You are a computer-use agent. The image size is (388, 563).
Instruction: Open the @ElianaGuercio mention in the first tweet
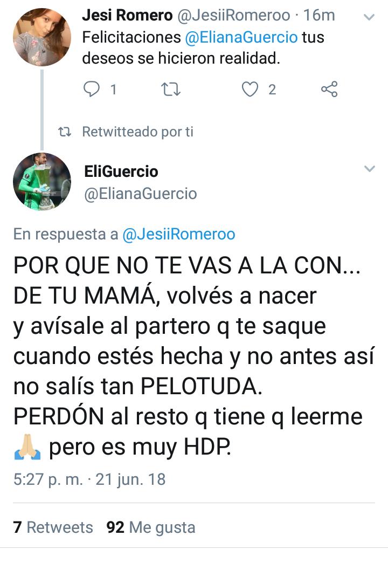coord(241,37)
